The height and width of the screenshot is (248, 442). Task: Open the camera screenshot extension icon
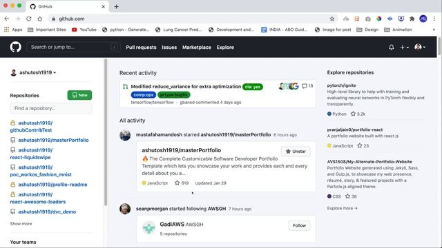pyautogui.click(x=368, y=19)
